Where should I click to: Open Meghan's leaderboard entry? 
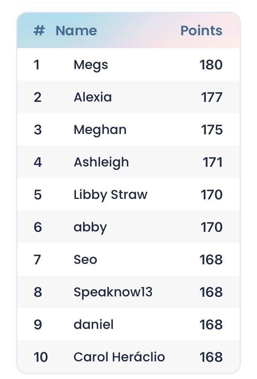click(100, 130)
